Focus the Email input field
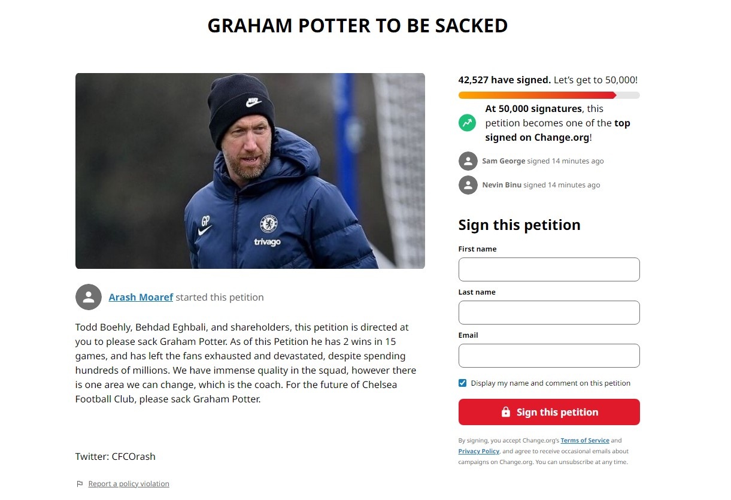Screen dimensions: 731x500 coord(548,356)
